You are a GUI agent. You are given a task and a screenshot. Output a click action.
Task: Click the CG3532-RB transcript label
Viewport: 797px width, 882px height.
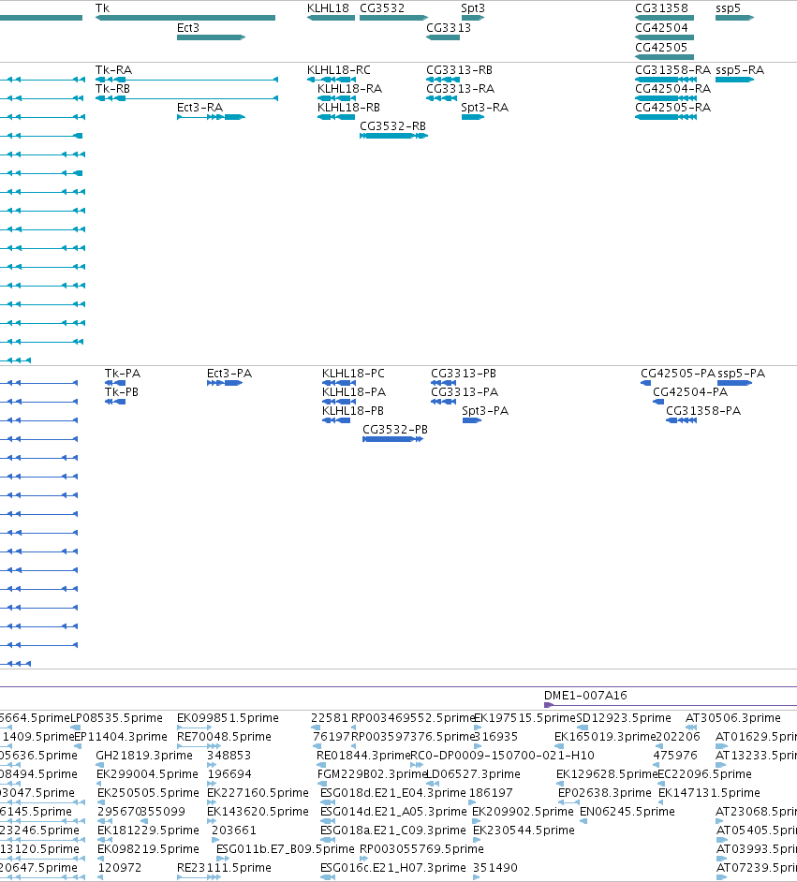pos(392,126)
